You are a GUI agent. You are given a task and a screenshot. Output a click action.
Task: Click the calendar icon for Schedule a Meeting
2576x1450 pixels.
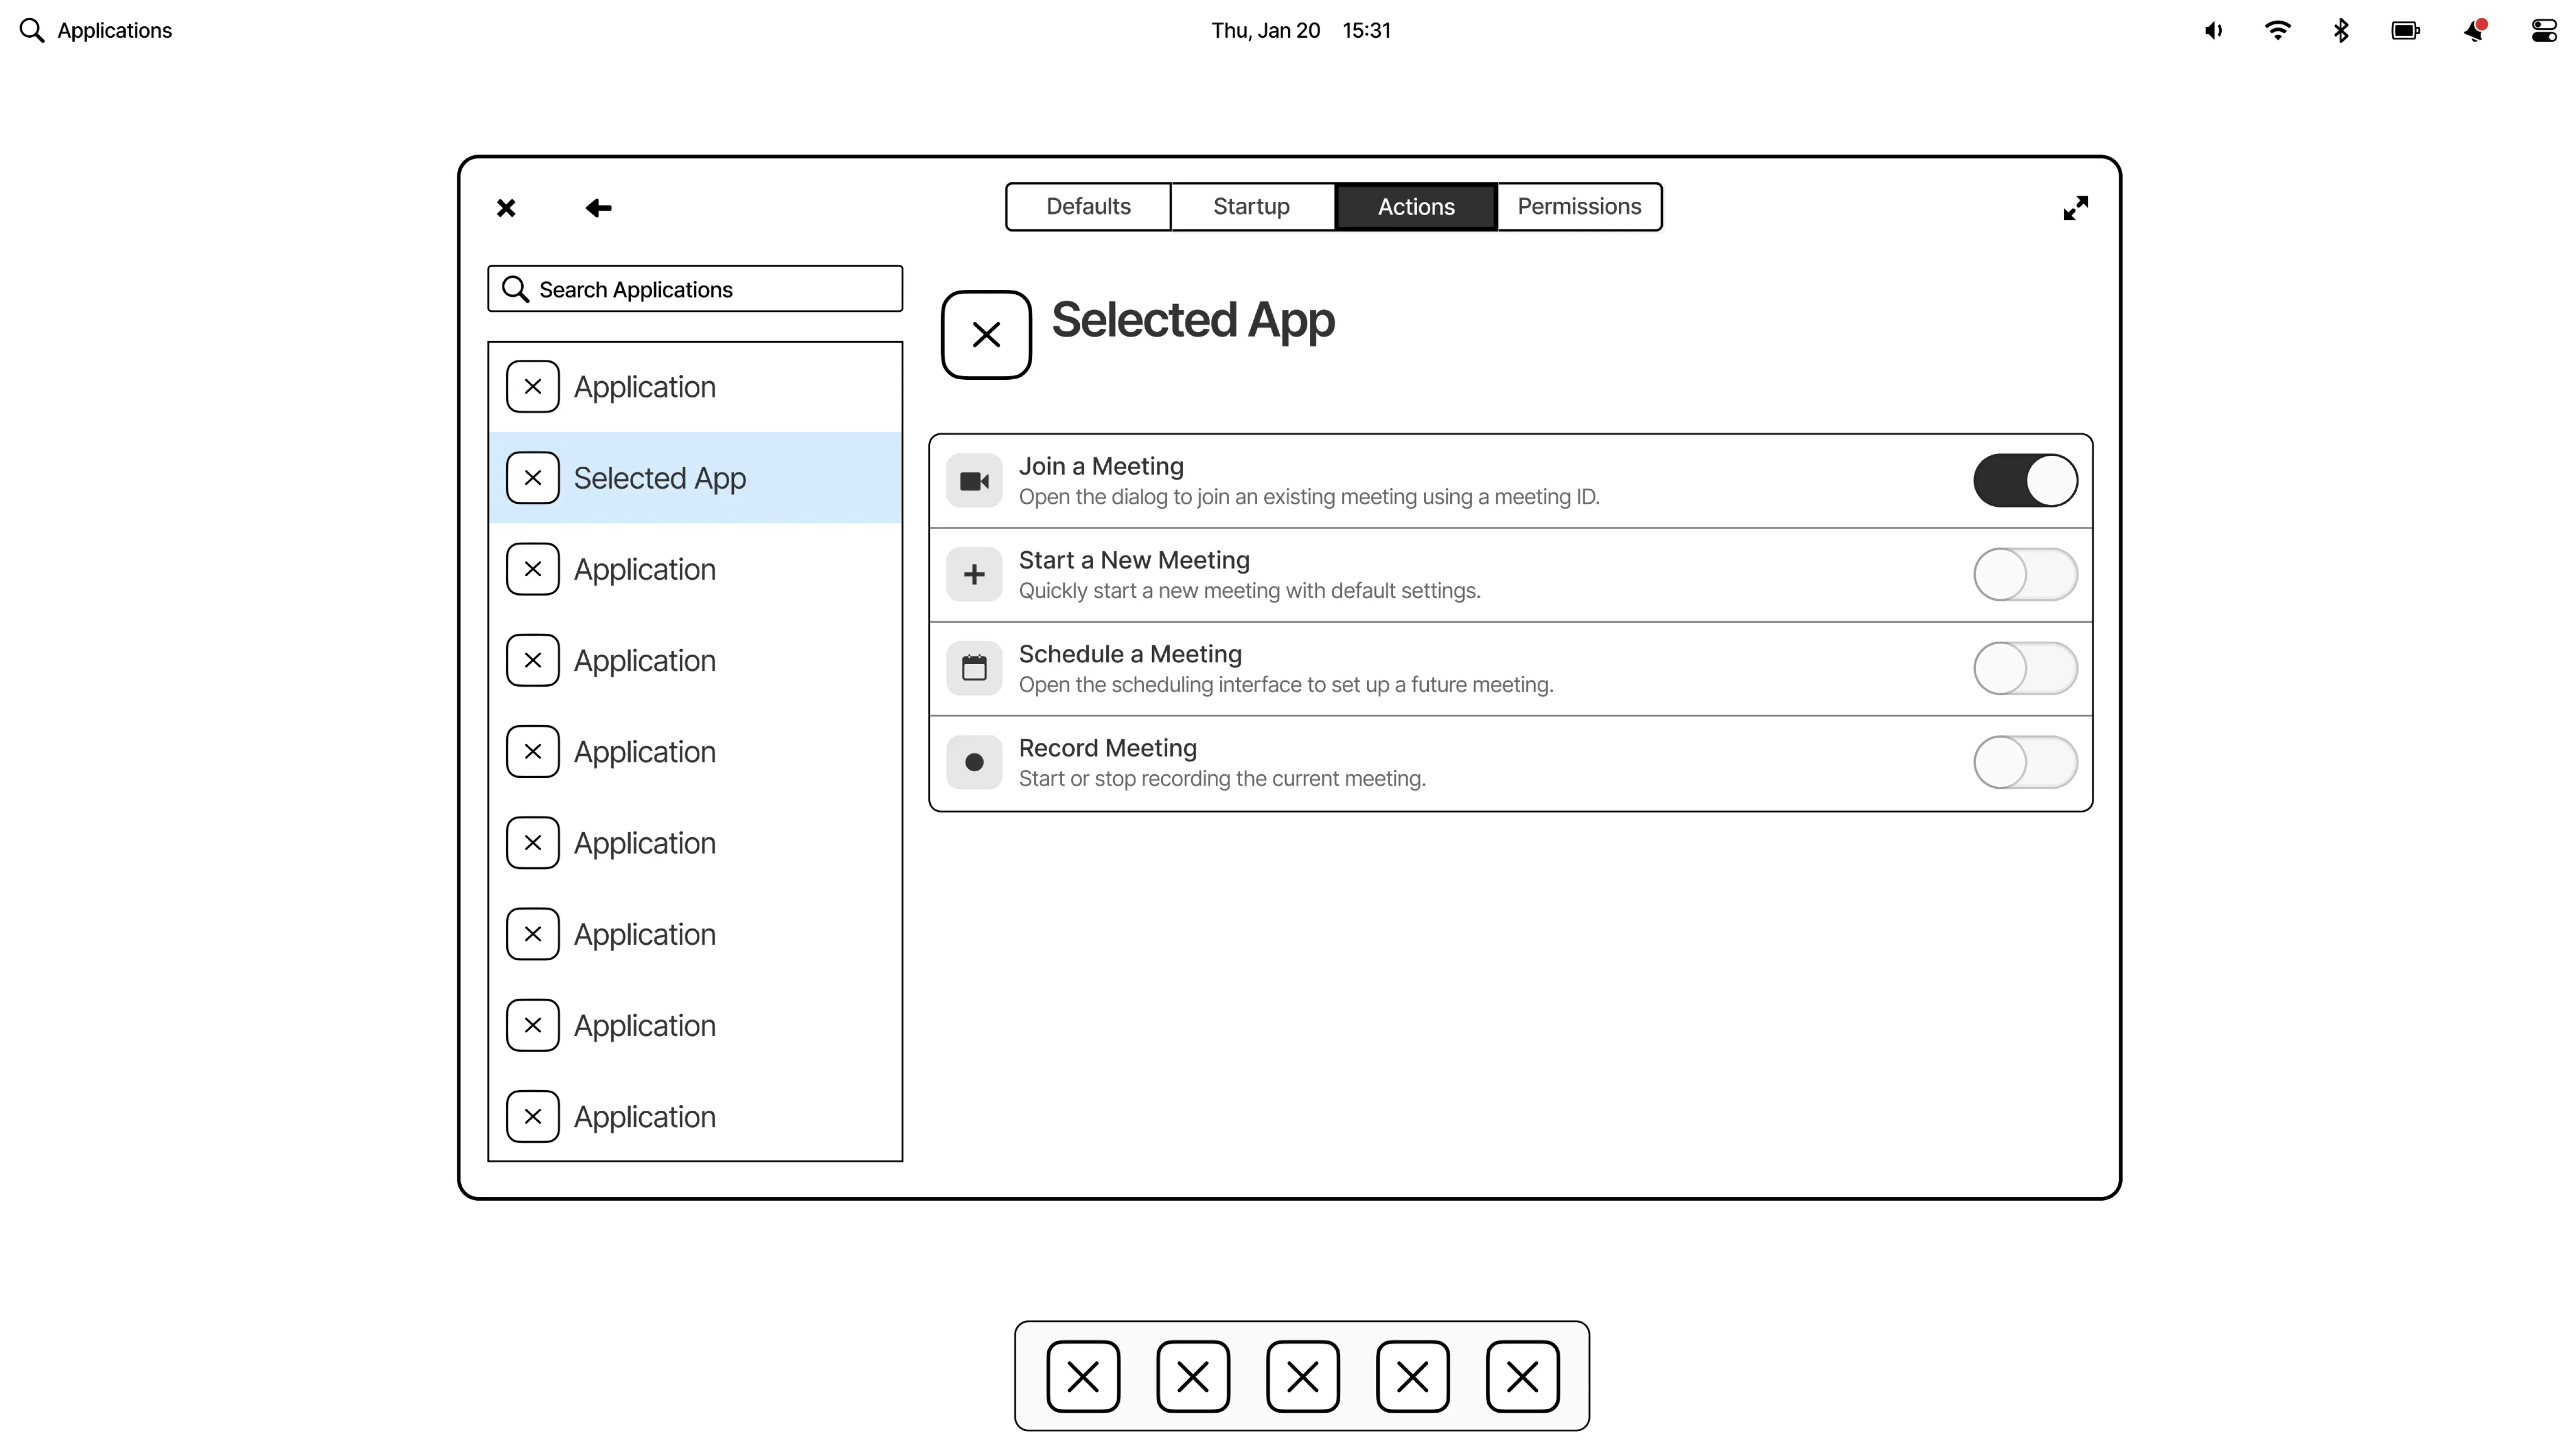(974, 668)
